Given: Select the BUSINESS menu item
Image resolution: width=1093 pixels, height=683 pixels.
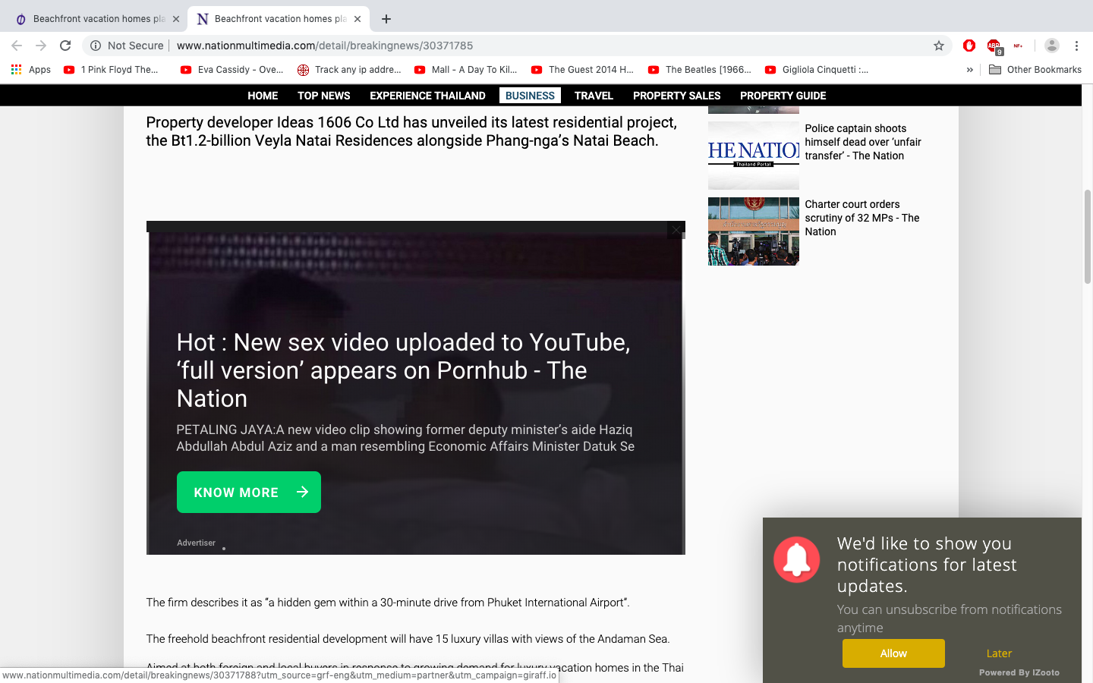Looking at the screenshot, I should (530, 96).
